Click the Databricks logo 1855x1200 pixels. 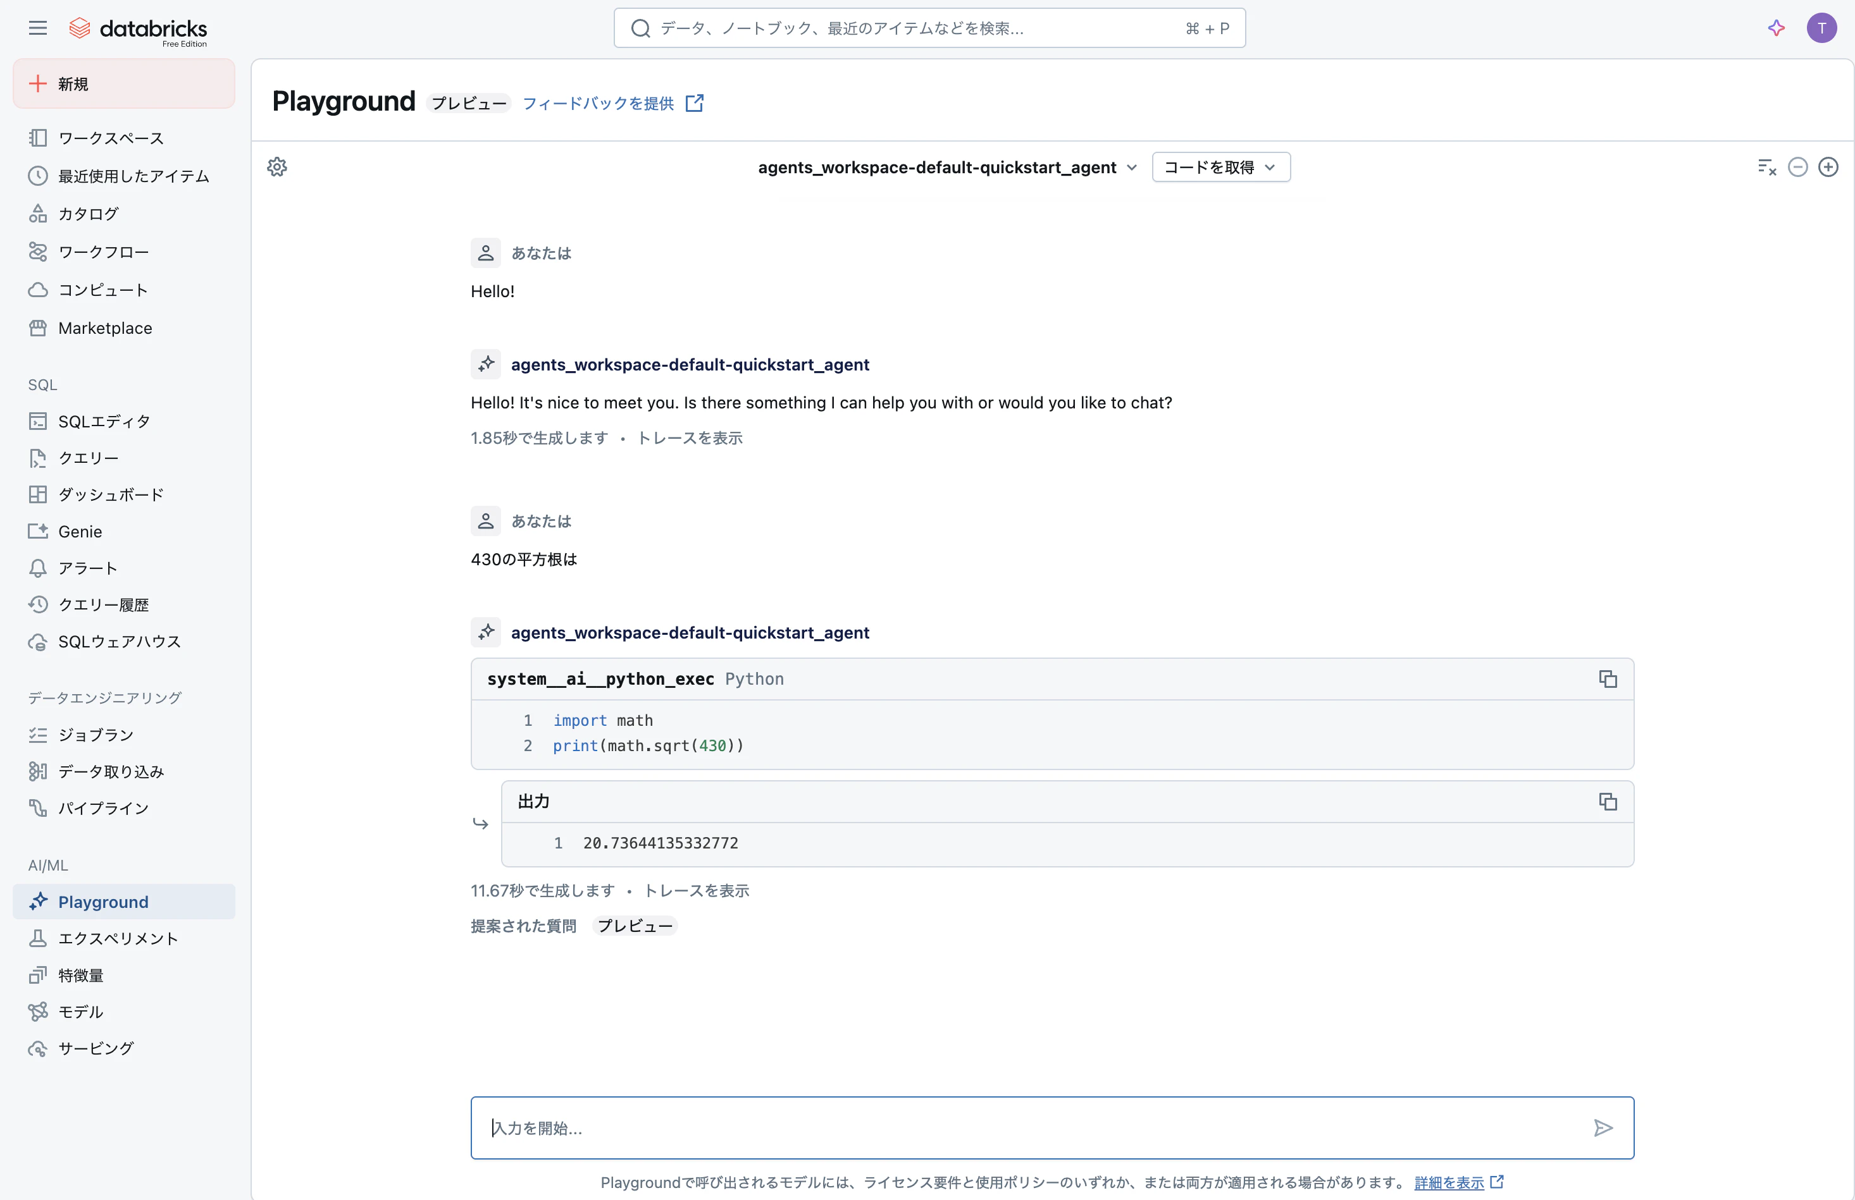click(138, 30)
